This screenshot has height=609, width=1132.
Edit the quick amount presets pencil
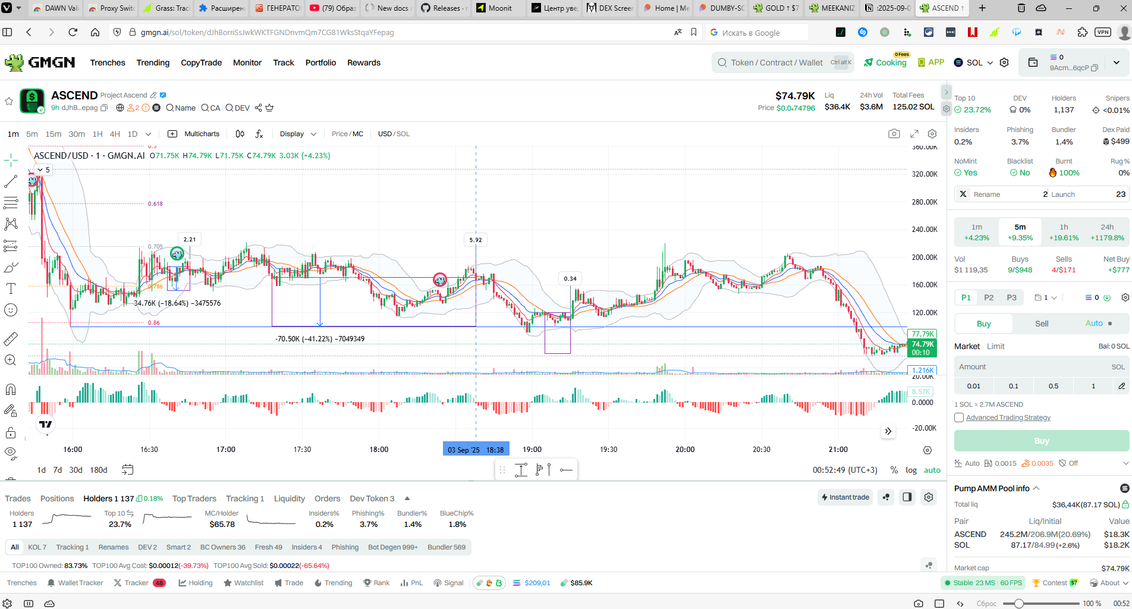coord(1121,386)
